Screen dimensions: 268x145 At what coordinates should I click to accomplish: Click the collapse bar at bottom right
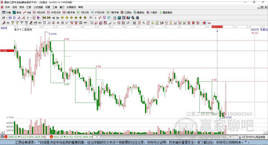[265, 132]
